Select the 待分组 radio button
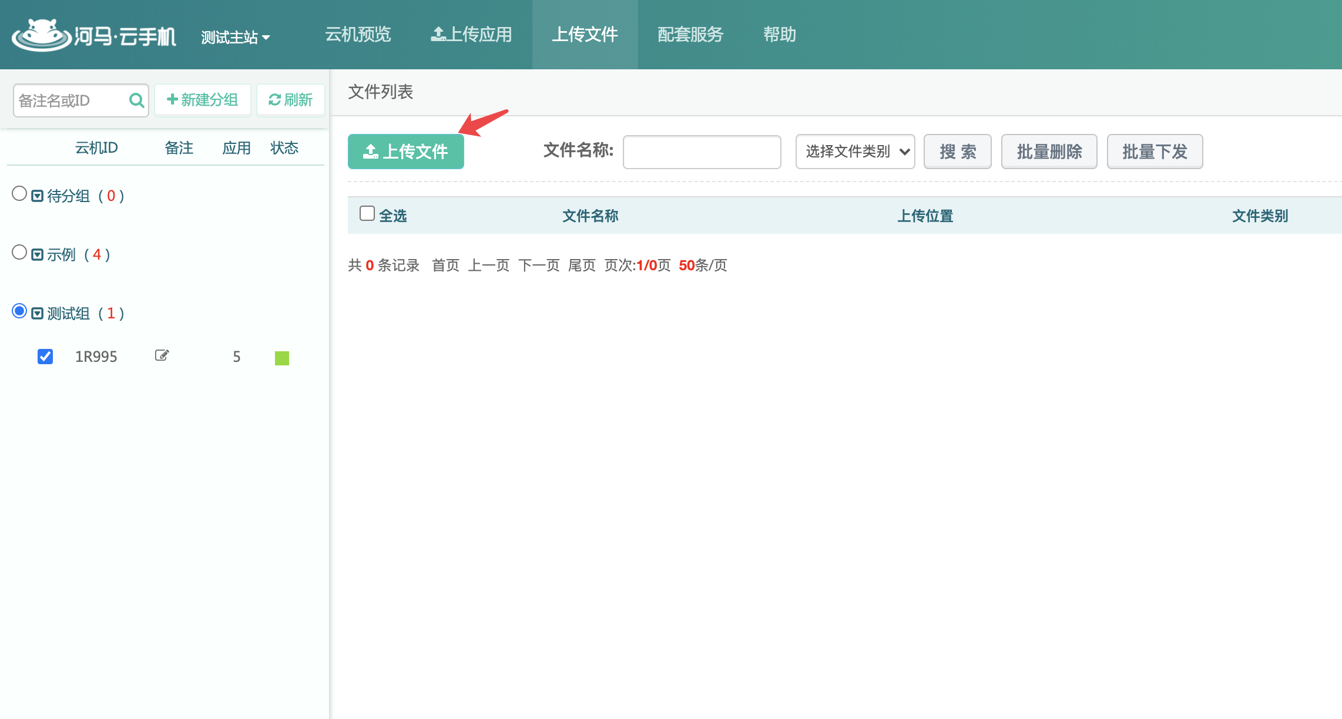This screenshot has width=1342, height=719. click(x=19, y=193)
